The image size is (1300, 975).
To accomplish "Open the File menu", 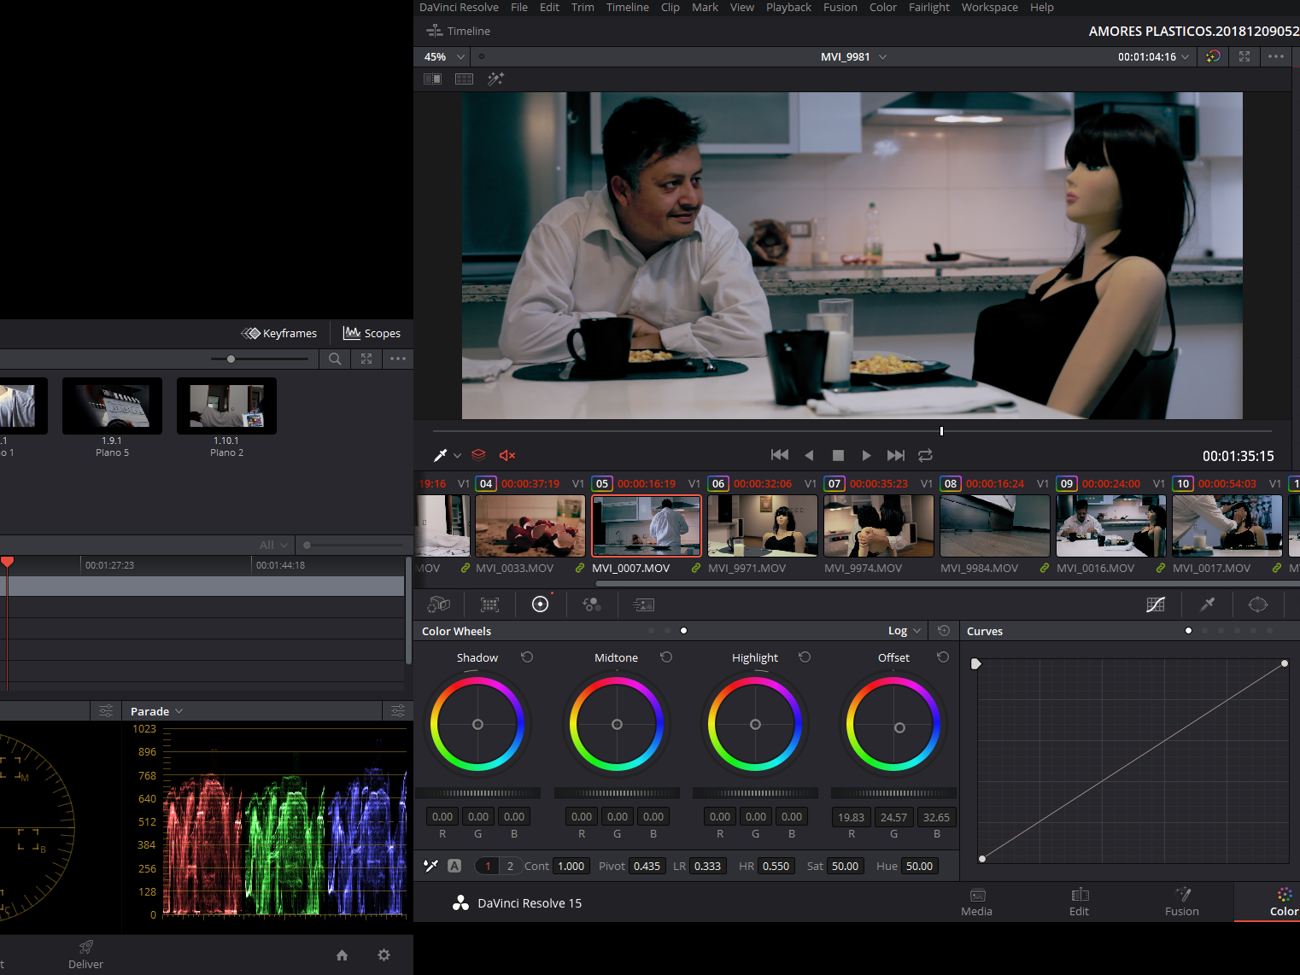I will (519, 7).
